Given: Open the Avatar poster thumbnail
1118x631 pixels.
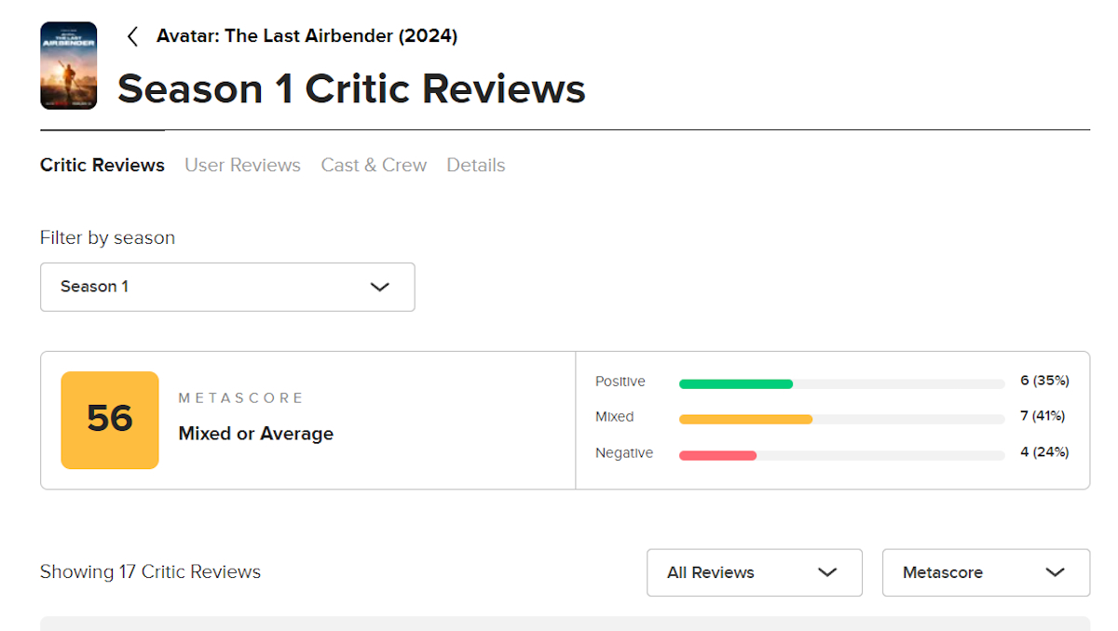Looking at the screenshot, I should tap(68, 66).
